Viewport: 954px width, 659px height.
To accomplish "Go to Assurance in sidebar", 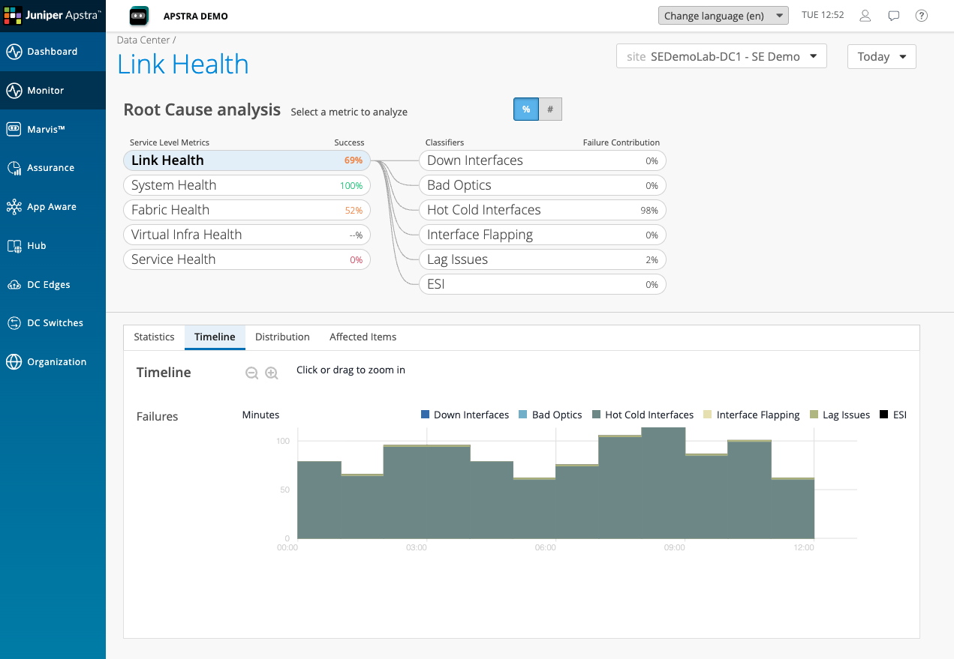I will tap(53, 168).
